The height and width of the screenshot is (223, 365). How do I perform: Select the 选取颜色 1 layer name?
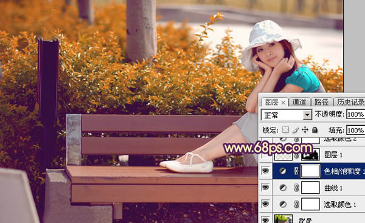(x=340, y=204)
